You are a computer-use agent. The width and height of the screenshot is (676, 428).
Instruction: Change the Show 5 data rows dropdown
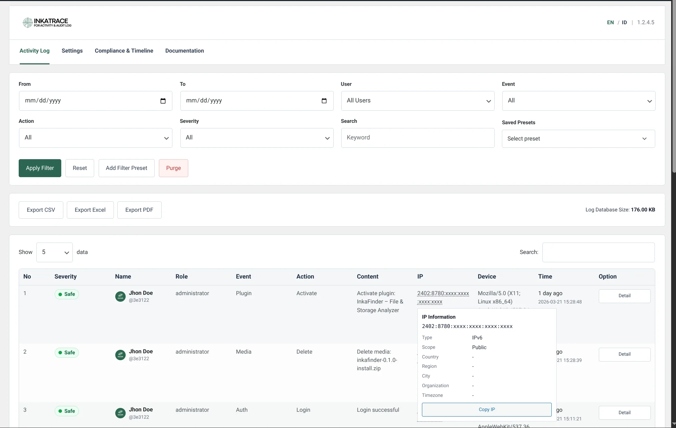pos(54,252)
